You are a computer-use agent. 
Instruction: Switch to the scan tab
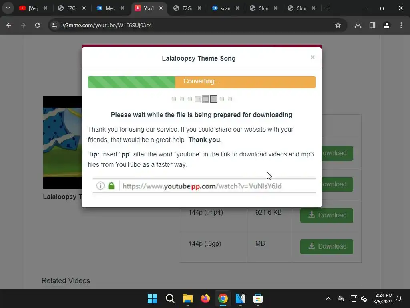222,8
